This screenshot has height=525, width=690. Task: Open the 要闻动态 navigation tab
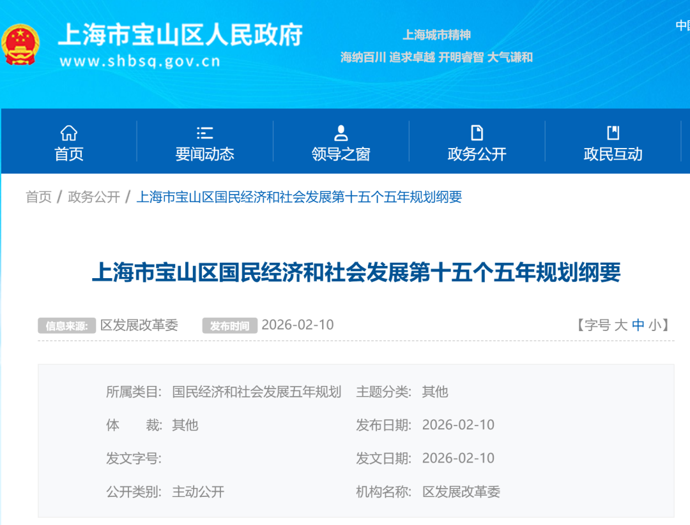click(x=204, y=154)
